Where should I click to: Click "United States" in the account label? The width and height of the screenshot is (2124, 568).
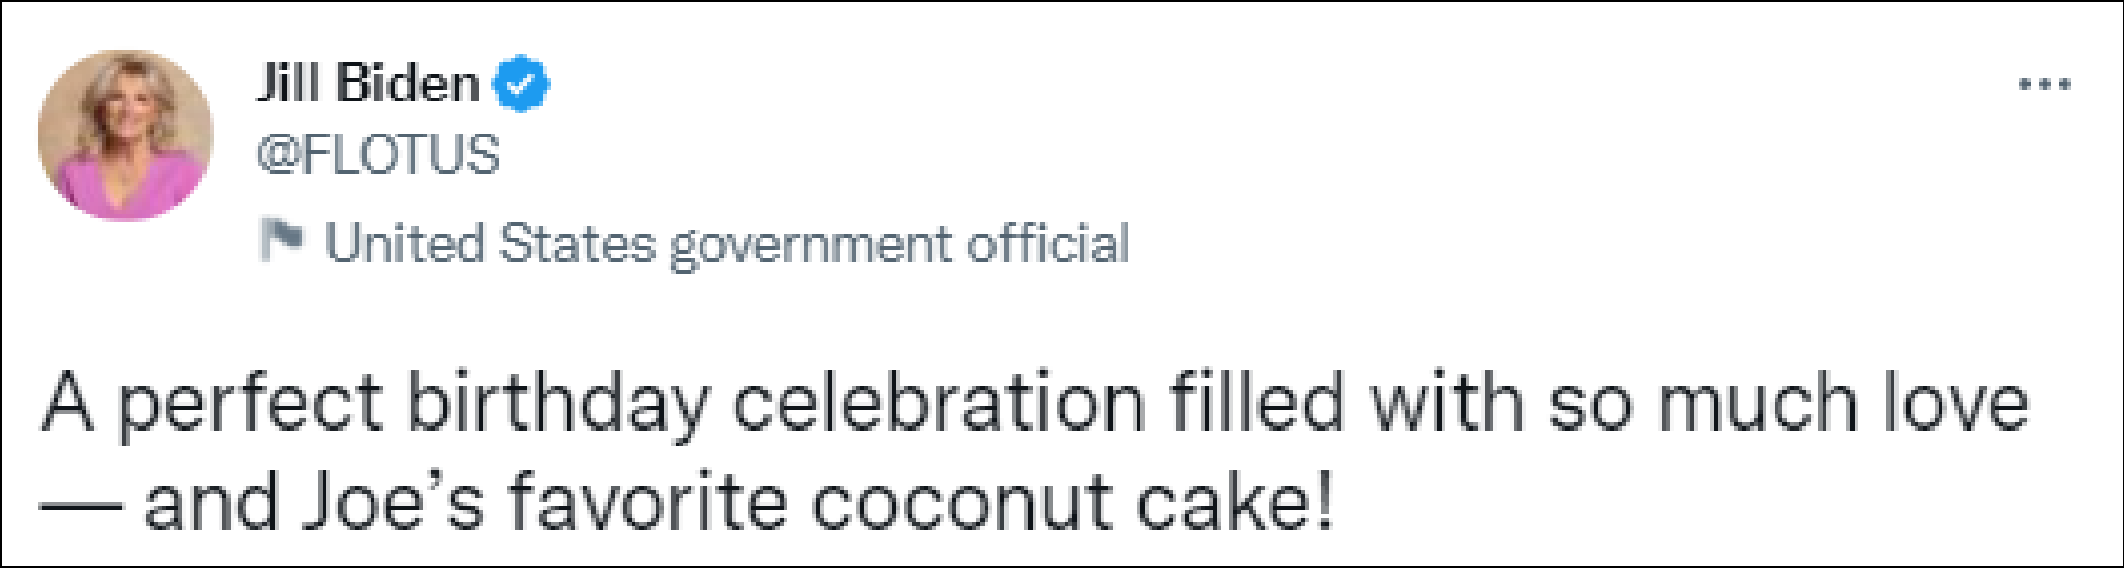click(x=490, y=242)
